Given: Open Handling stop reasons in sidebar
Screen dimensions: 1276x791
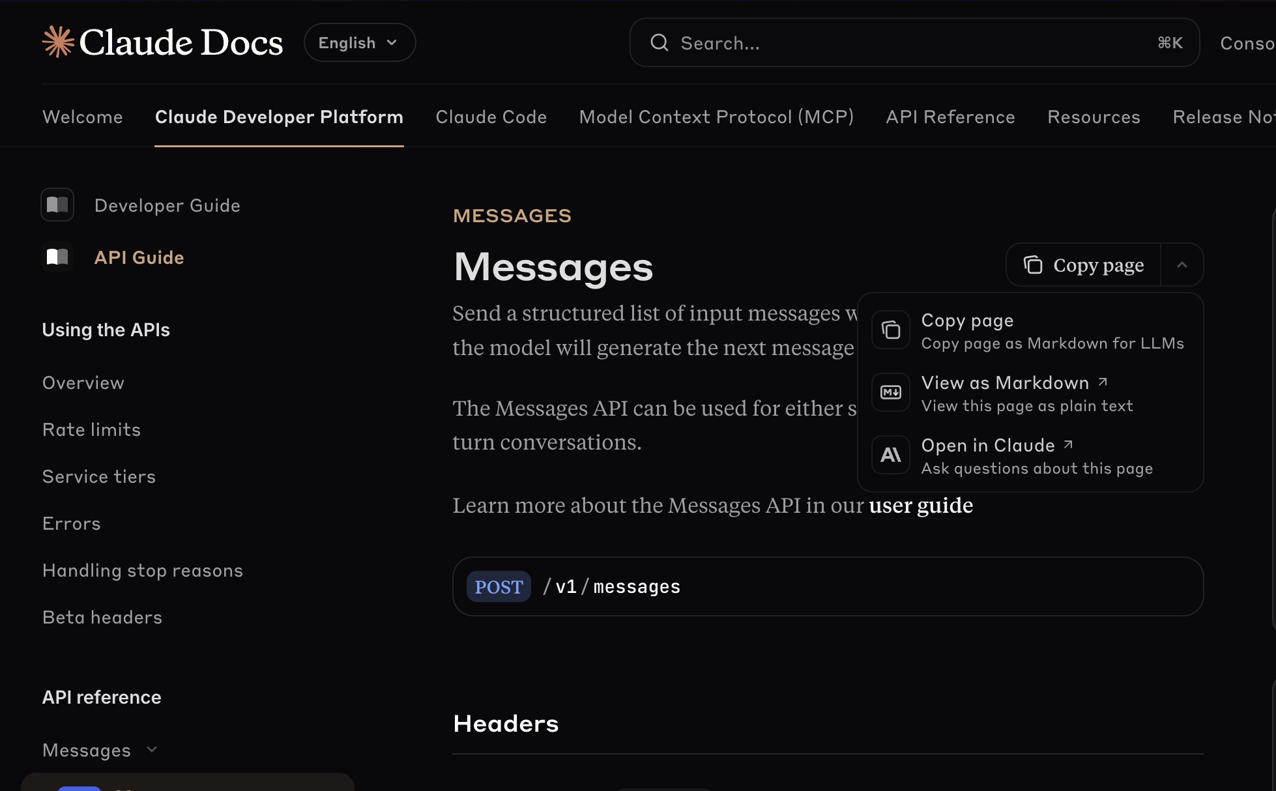Looking at the screenshot, I should pos(142,571).
